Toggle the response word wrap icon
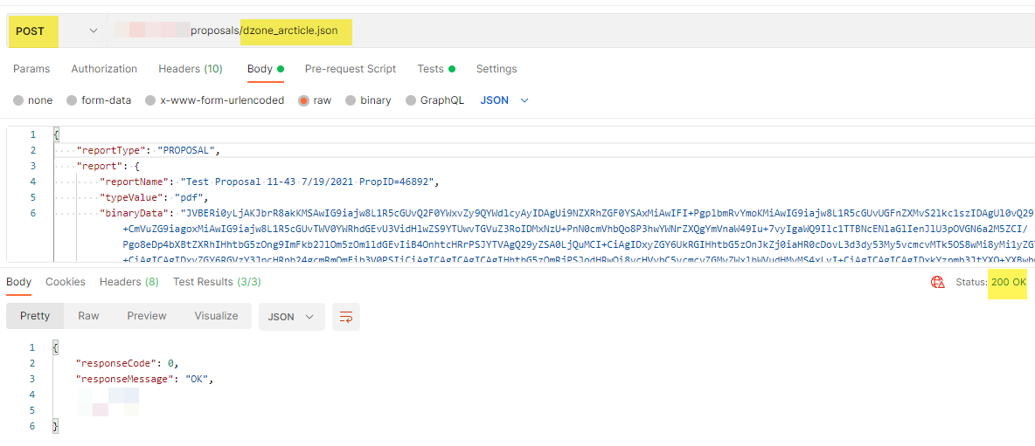This screenshot has height=446, width=1035. [346, 317]
